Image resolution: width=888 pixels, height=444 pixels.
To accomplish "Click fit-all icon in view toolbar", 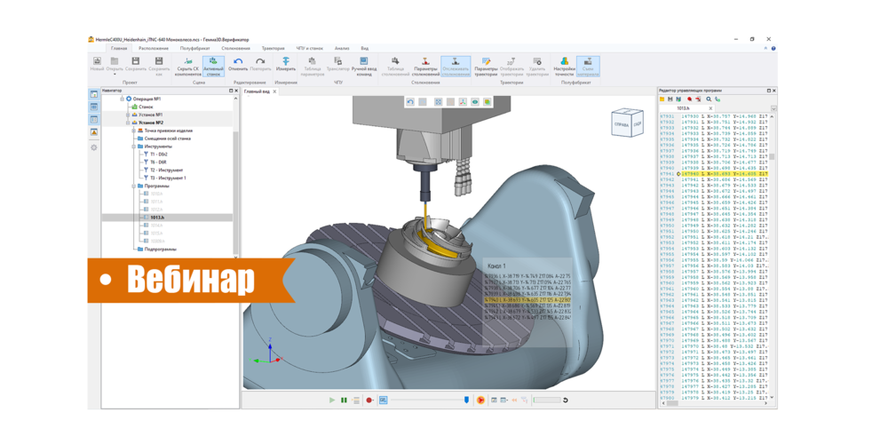I will [438, 102].
